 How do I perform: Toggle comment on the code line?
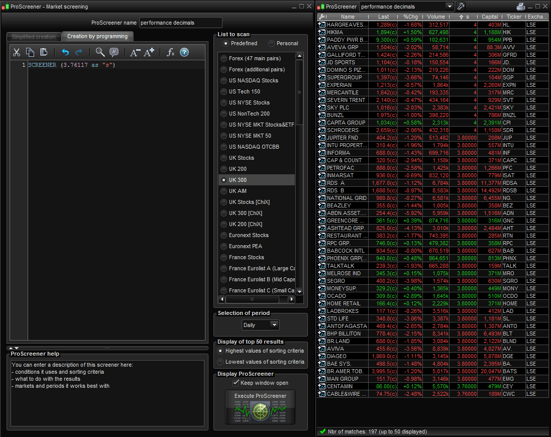(x=114, y=52)
